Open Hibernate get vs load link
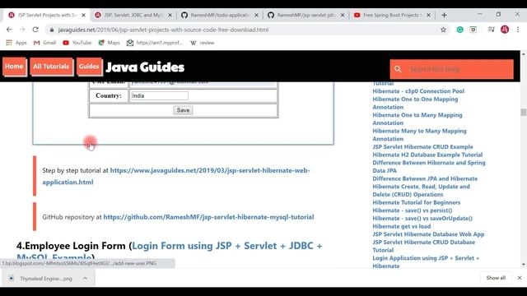This screenshot has width=527, height=296. pos(401,226)
